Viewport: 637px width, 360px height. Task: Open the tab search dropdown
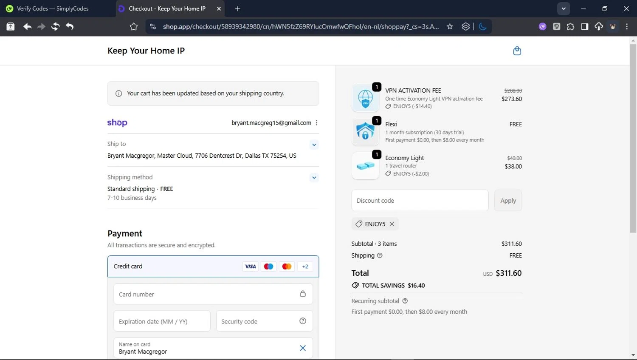[564, 9]
